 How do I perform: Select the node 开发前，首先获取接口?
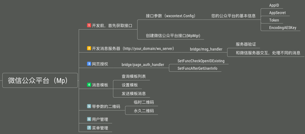click(112, 26)
